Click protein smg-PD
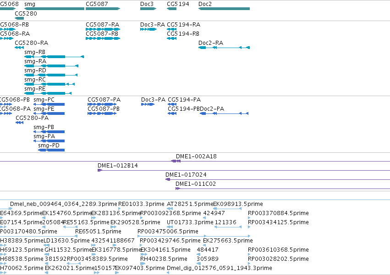Image resolution: width=390 pixels, height=275 pixels. 51,150
